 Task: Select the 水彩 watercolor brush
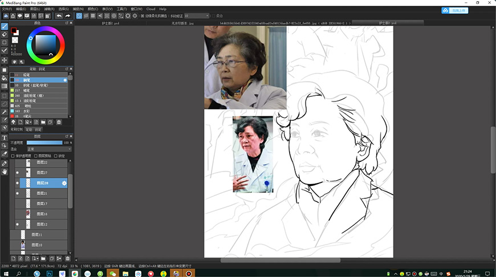pyautogui.click(x=39, y=111)
